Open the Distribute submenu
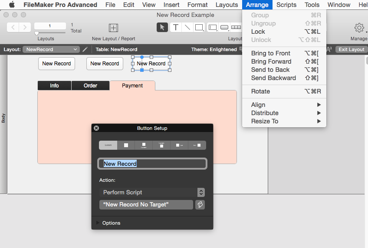The width and height of the screenshot is (368, 248). 284,113
